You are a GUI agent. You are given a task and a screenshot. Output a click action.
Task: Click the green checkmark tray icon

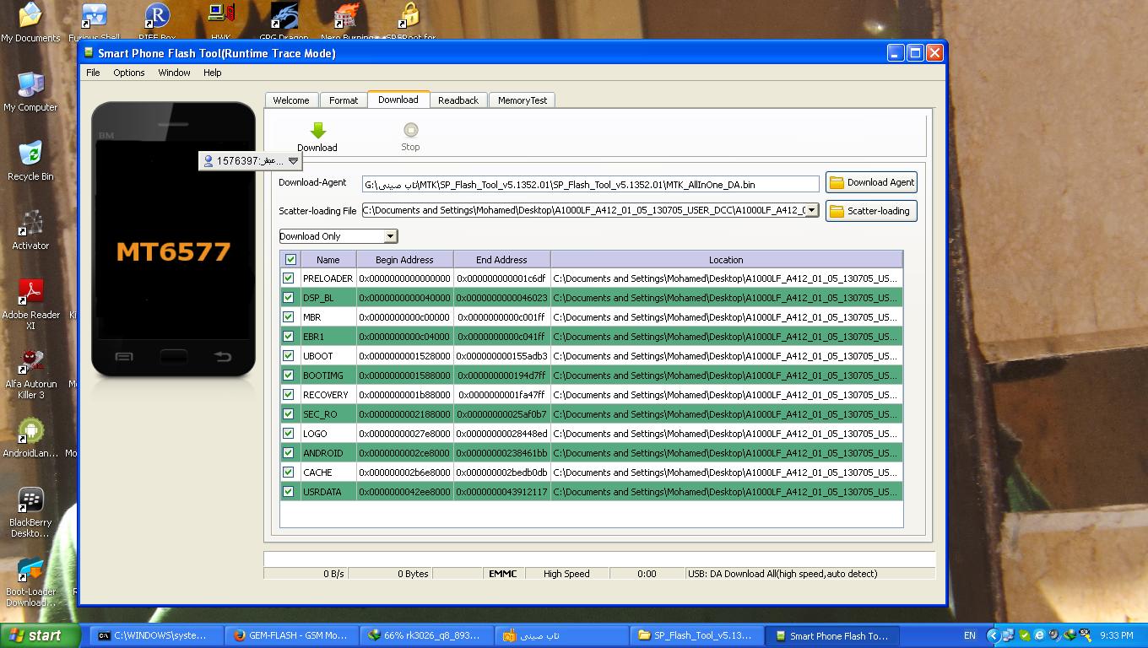(1024, 635)
